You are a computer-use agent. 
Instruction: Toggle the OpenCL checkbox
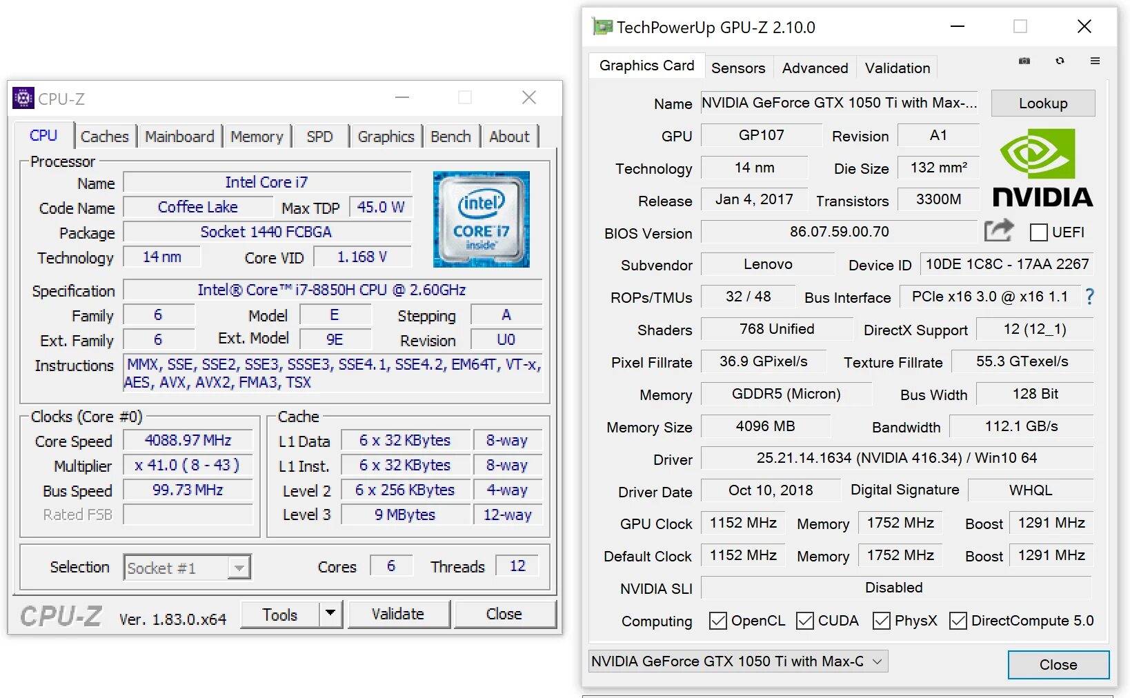pyautogui.click(x=718, y=621)
